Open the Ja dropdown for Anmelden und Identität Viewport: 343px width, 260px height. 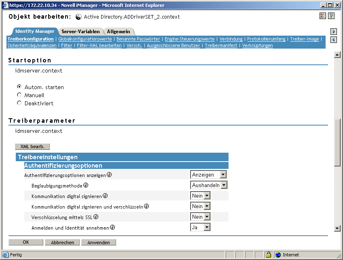[x=207, y=227]
